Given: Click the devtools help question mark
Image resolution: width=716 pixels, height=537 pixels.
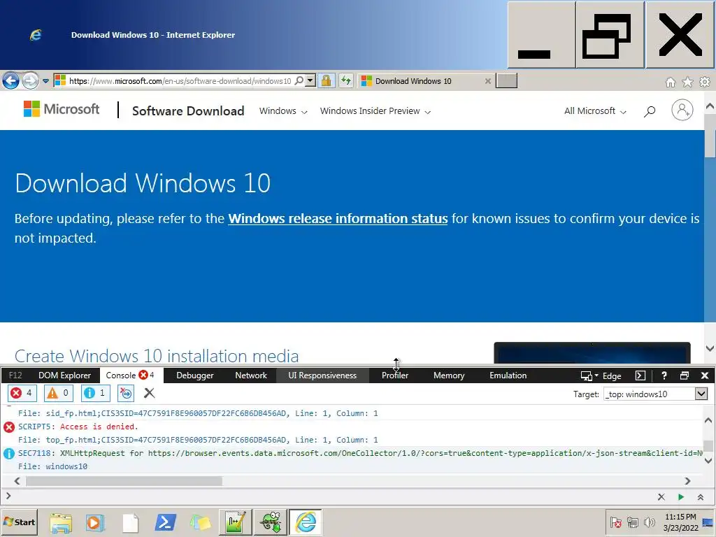Looking at the screenshot, I should click(x=664, y=375).
